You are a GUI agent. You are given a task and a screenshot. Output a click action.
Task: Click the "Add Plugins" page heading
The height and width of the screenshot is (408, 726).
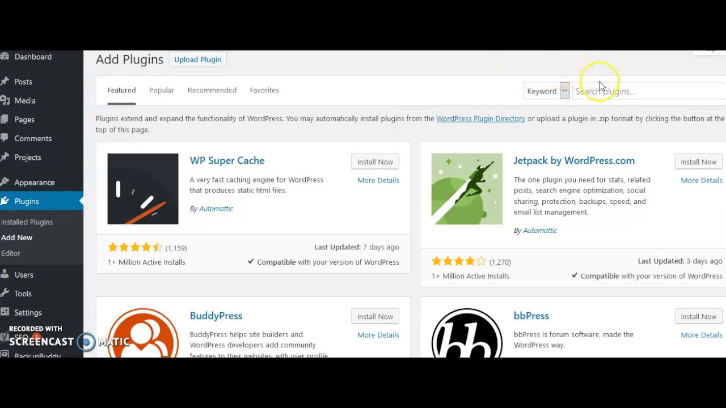click(129, 59)
